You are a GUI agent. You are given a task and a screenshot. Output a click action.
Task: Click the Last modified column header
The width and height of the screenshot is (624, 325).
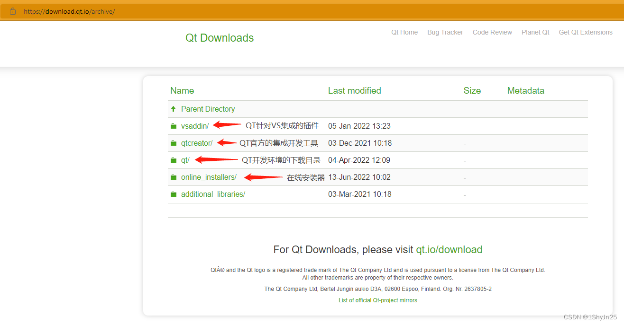tap(355, 90)
